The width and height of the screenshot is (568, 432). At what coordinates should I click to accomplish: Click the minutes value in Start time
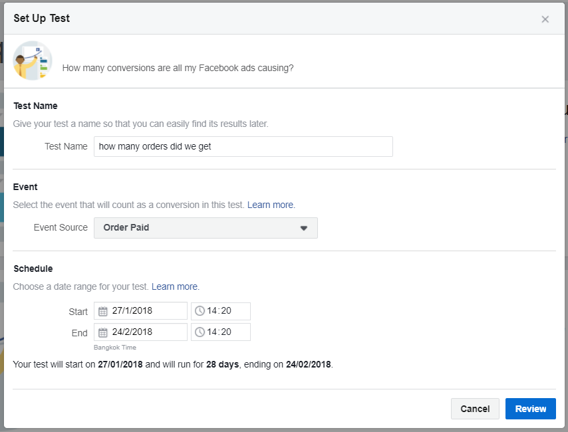(x=225, y=311)
